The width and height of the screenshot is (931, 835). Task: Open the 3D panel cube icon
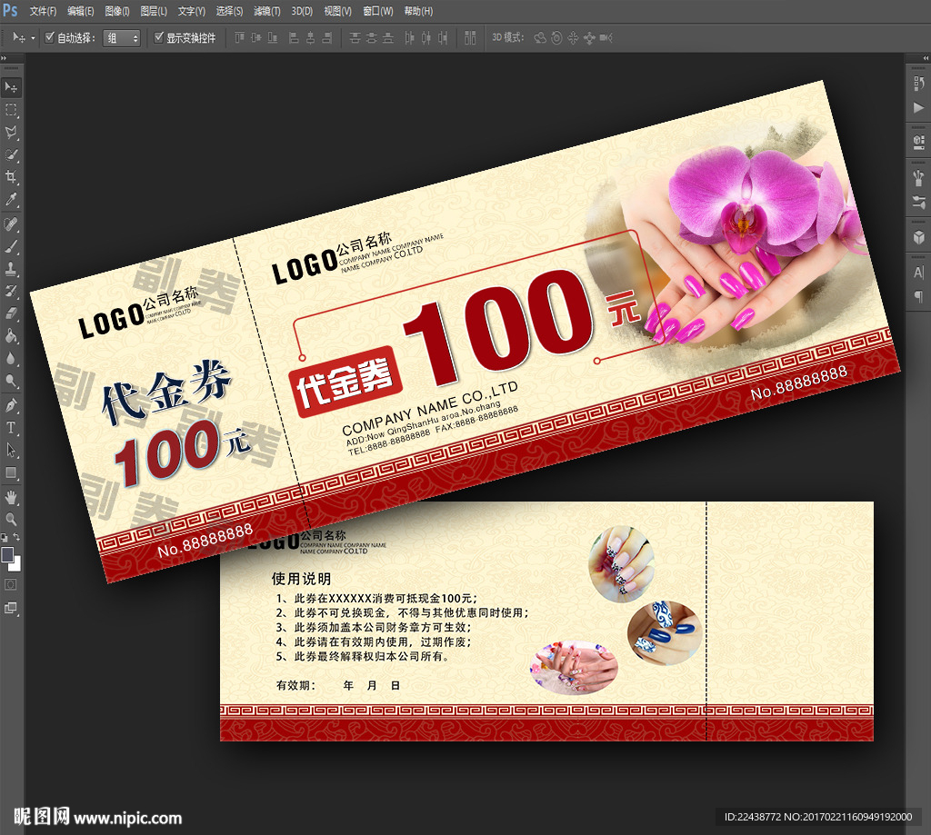pyautogui.click(x=918, y=237)
